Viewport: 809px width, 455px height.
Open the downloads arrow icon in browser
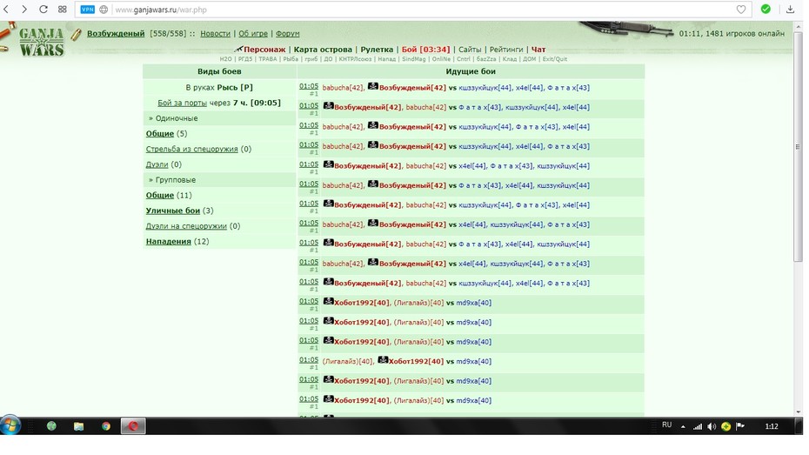point(790,10)
